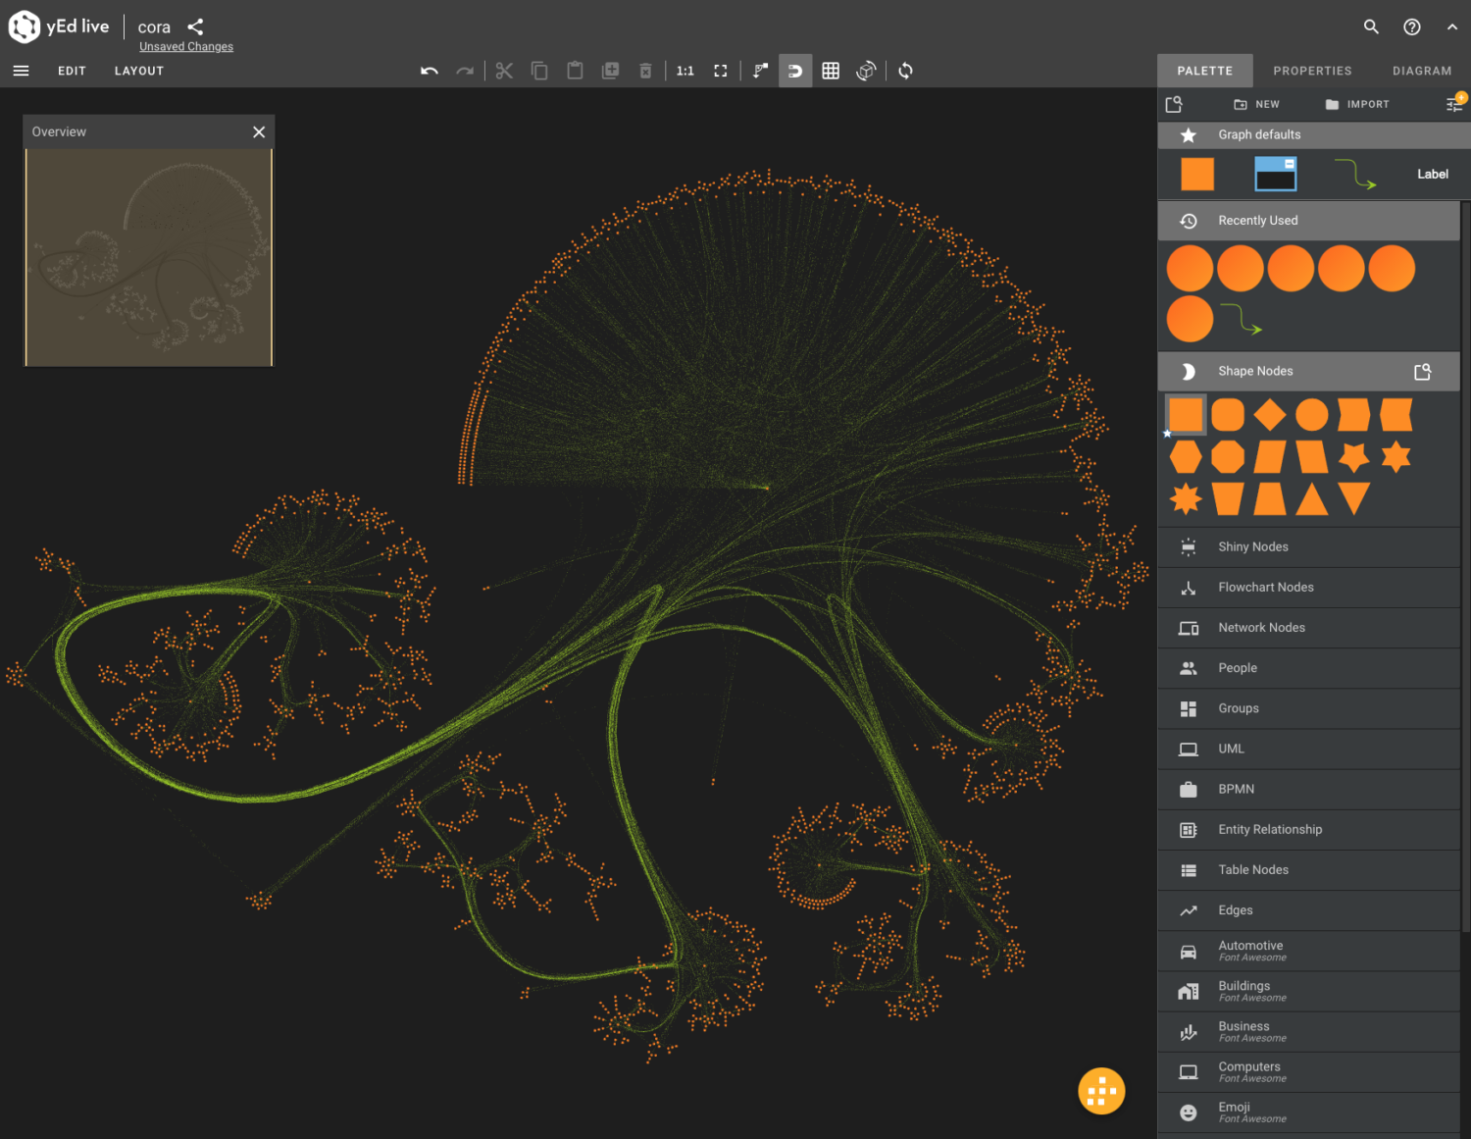Click the Import palette button
This screenshot has height=1139, width=1471.
1357,104
